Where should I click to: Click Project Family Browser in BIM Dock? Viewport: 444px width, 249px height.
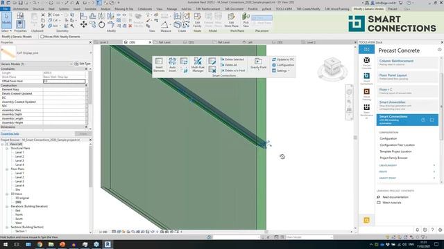coord(393,158)
